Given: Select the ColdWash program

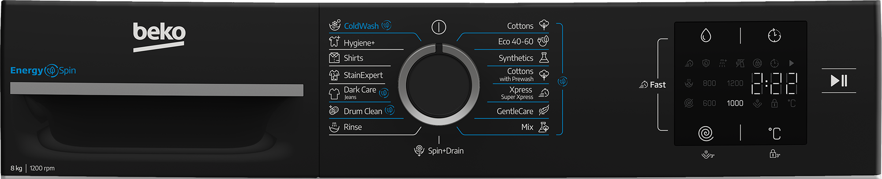Looking at the screenshot, I should pos(361,26).
